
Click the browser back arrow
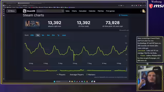click(6, 6)
